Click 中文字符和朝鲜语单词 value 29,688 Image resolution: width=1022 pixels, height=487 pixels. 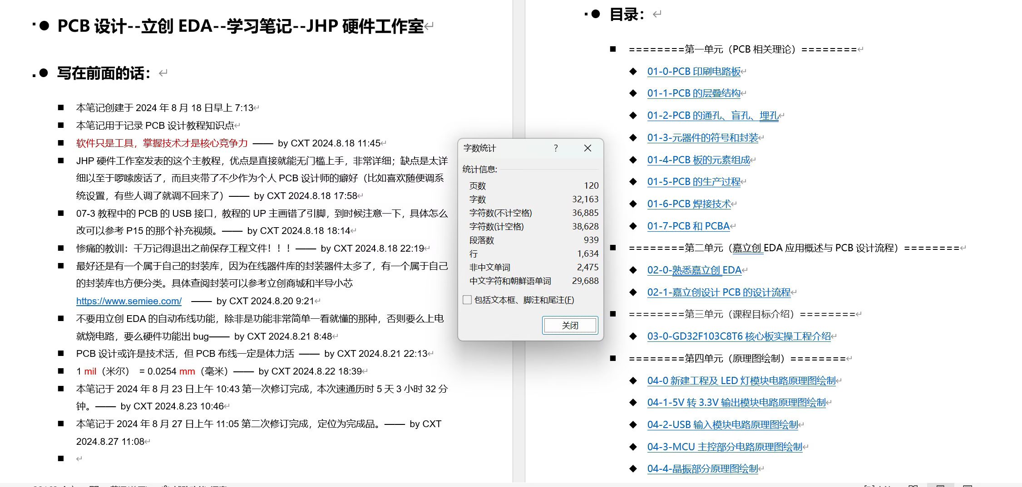coord(585,281)
